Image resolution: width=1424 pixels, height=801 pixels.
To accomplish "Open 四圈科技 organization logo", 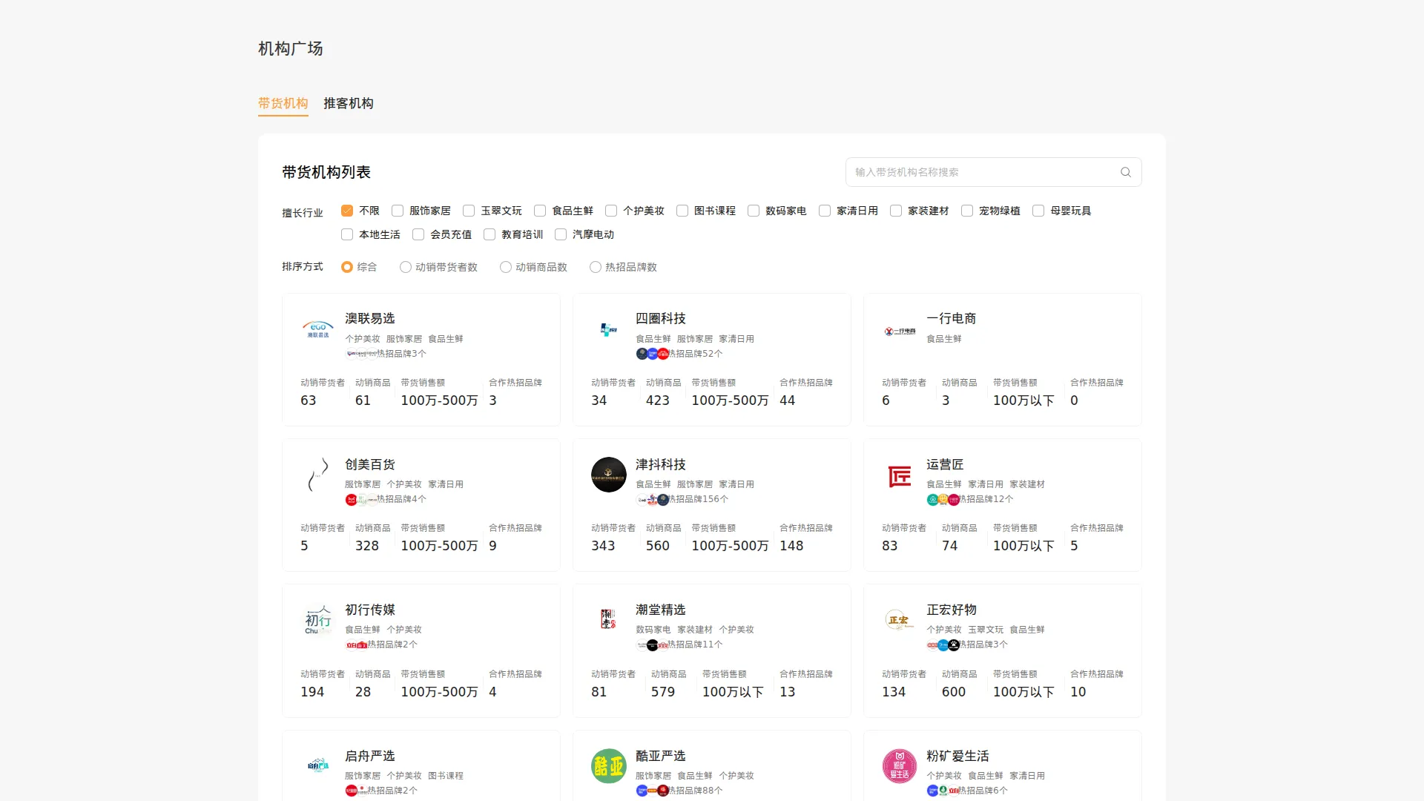I will coord(609,329).
